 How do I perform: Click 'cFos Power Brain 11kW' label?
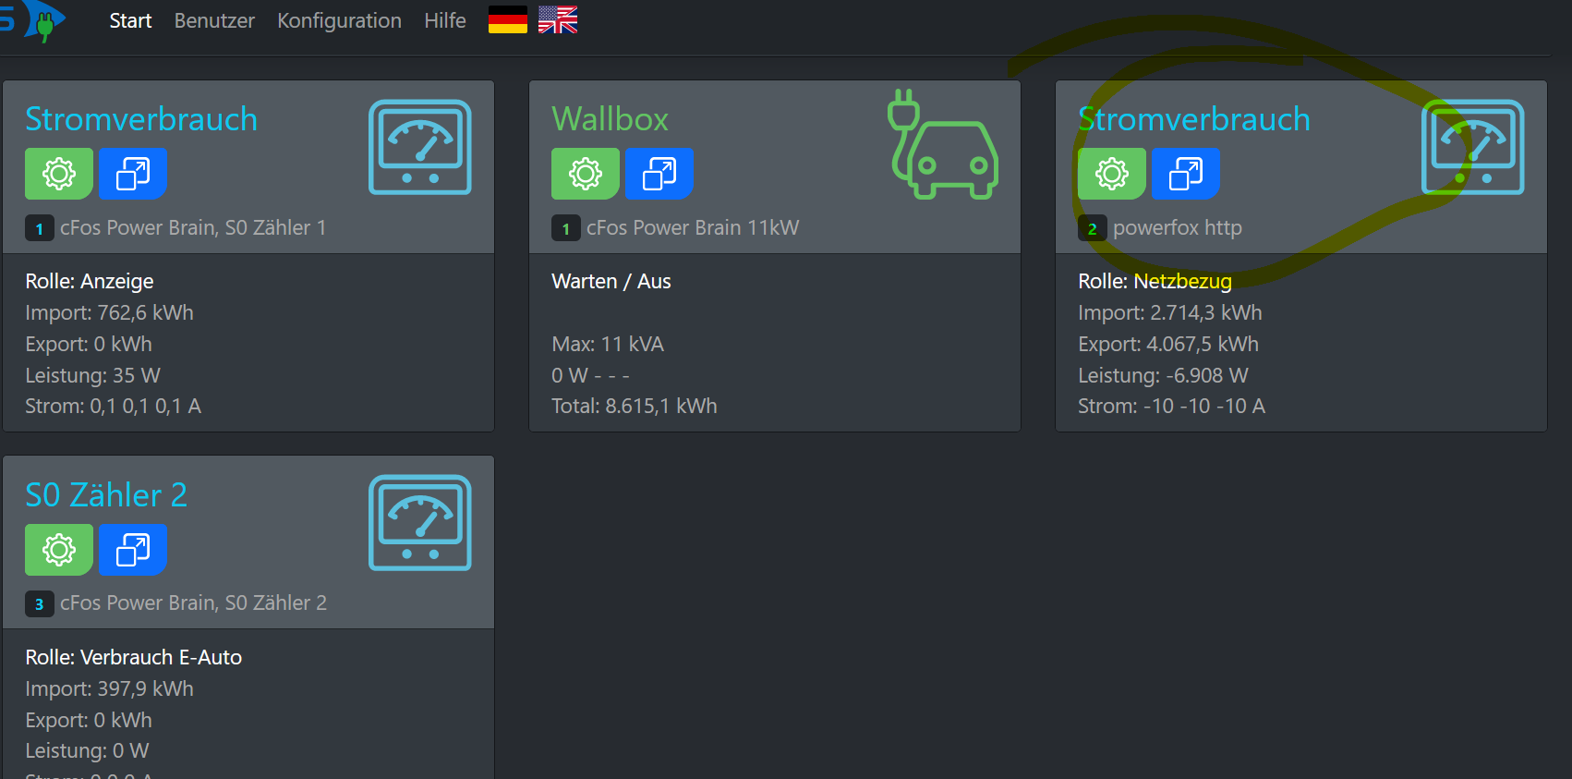(x=693, y=227)
